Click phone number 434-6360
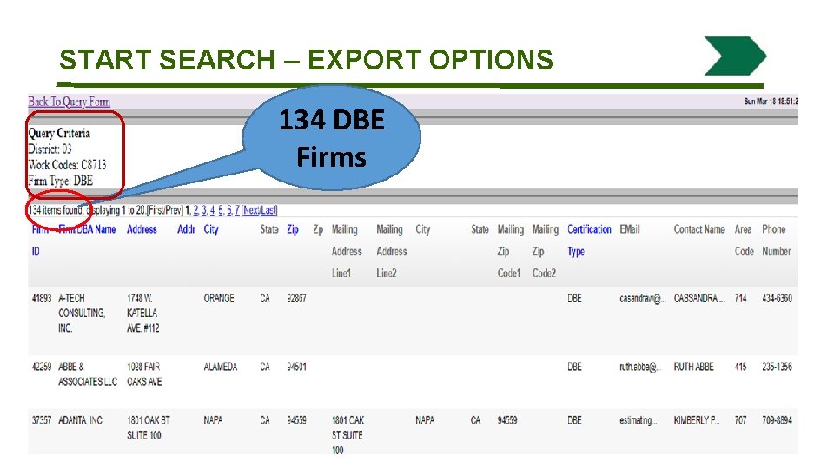 (777, 298)
